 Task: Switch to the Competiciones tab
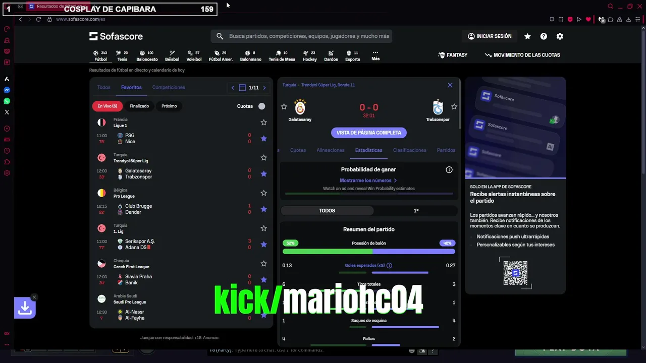coord(169,87)
